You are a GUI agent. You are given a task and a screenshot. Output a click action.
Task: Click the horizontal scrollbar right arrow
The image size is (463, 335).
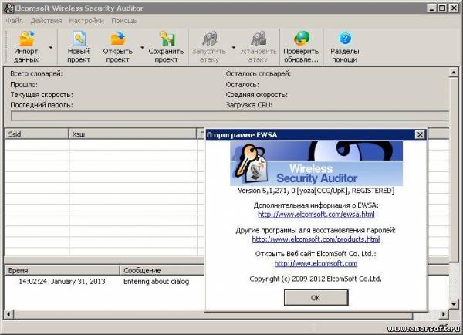[x=444, y=314]
